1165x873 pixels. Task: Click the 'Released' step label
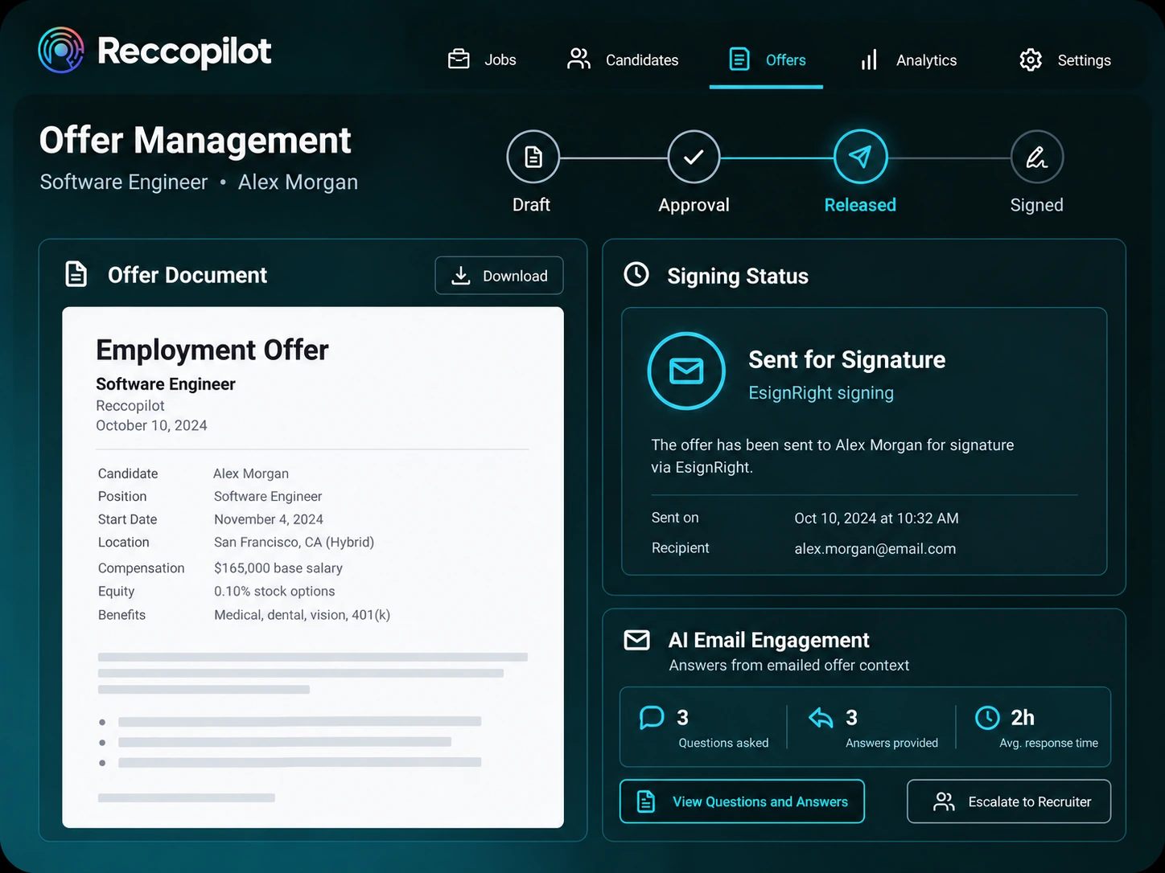tap(860, 205)
